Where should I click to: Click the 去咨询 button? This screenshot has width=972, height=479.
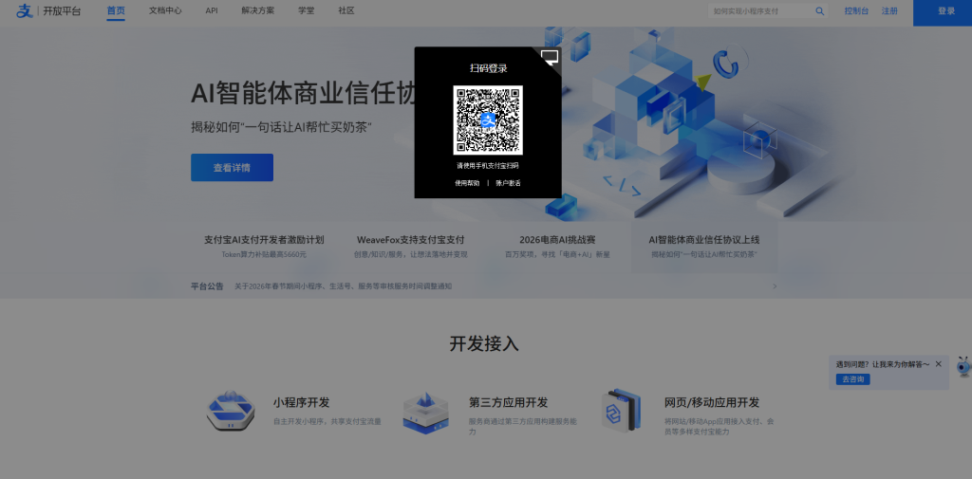(853, 379)
